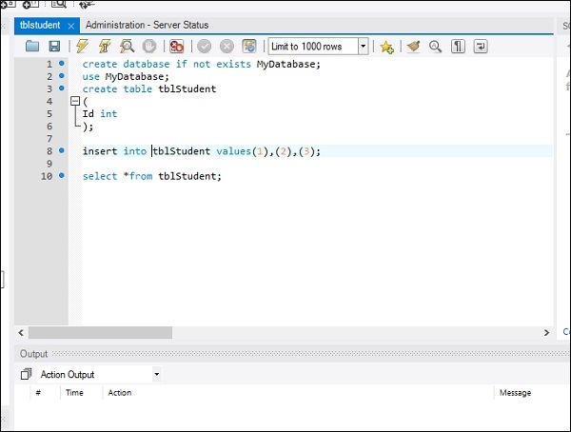
Task: Beautify query with broom icon
Action: (x=413, y=47)
